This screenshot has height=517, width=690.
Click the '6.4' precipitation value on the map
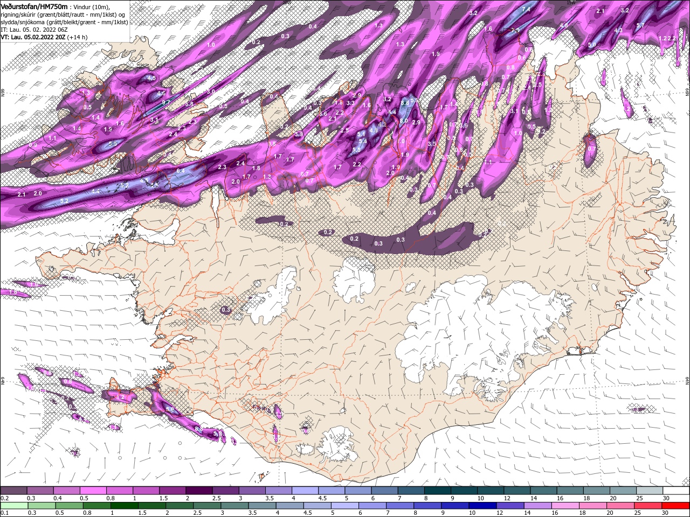(181, 171)
